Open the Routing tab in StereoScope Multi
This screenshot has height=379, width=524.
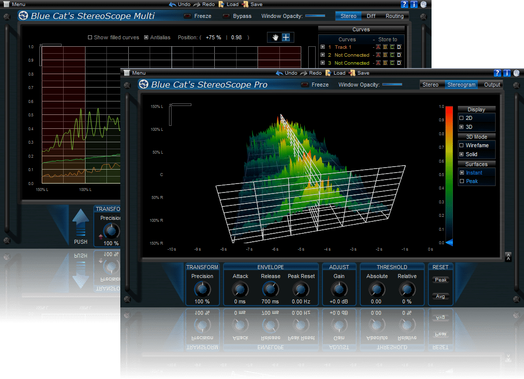click(394, 16)
